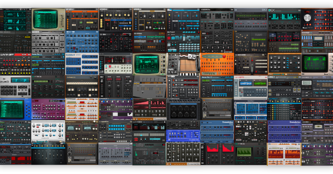Open the UVX80 synth thumbnail
333x174 pixels.
click(149, 131)
